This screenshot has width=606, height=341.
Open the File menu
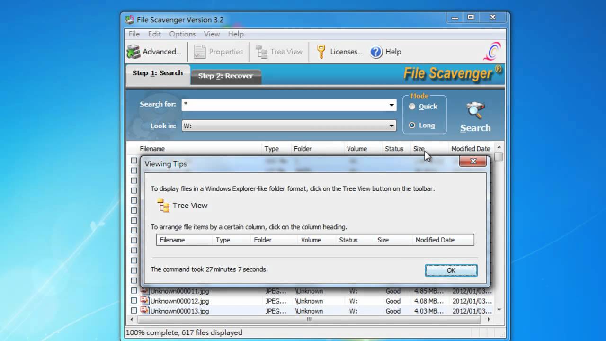pos(134,34)
